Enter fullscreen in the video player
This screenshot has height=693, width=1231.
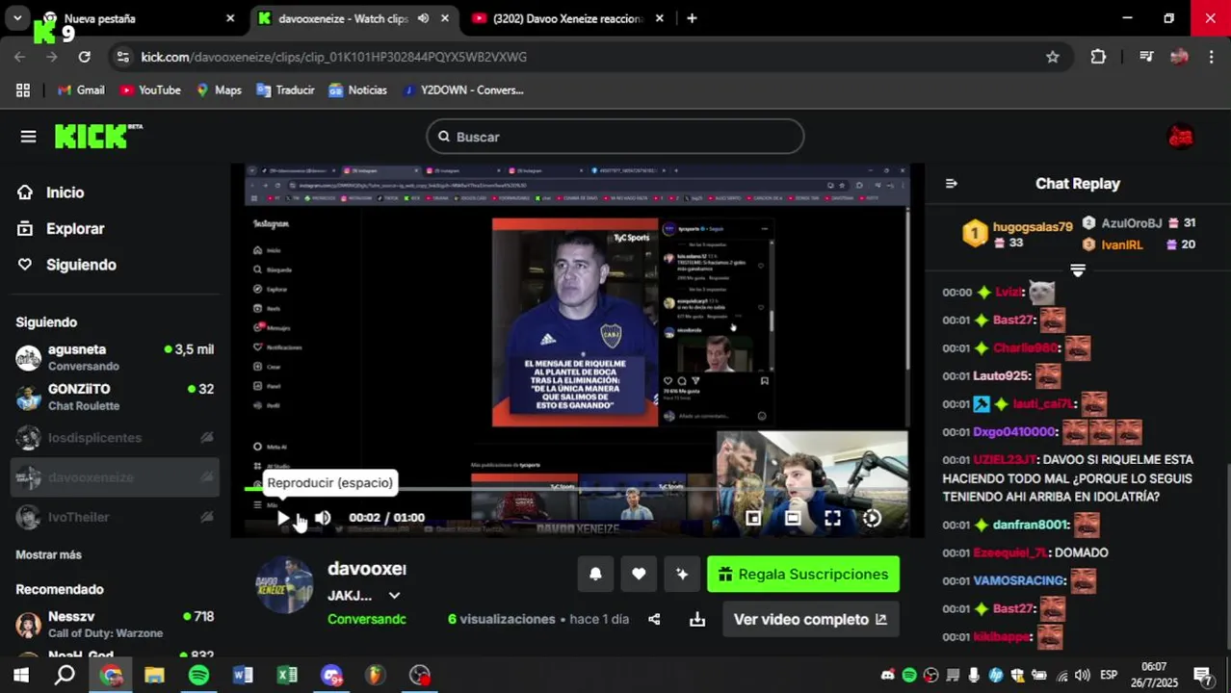click(832, 518)
